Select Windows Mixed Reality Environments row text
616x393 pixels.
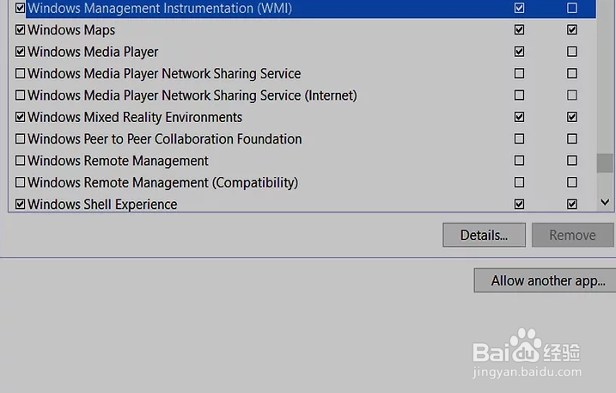[135, 117]
